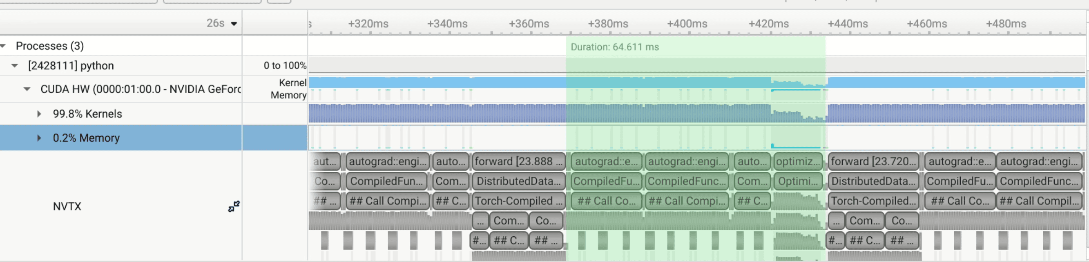Expand the 0.2% Memory row
This screenshot has width=1089, height=262.
tap(39, 138)
